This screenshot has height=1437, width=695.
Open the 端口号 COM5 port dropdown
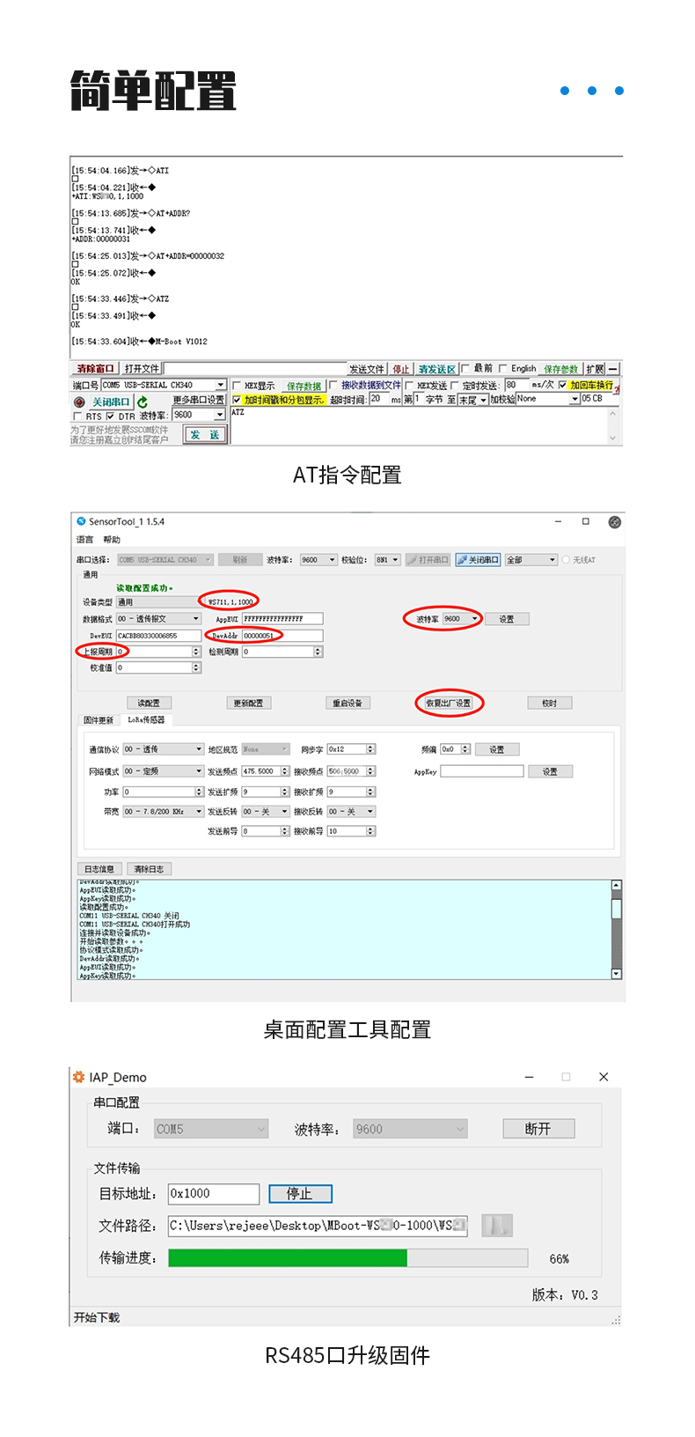(164, 386)
